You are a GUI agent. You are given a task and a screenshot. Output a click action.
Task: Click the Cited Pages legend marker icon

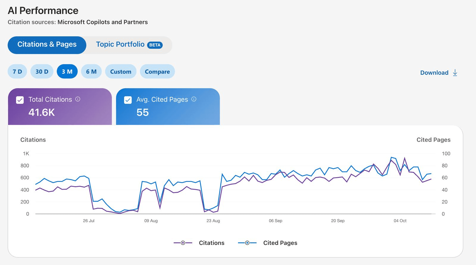click(247, 243)
